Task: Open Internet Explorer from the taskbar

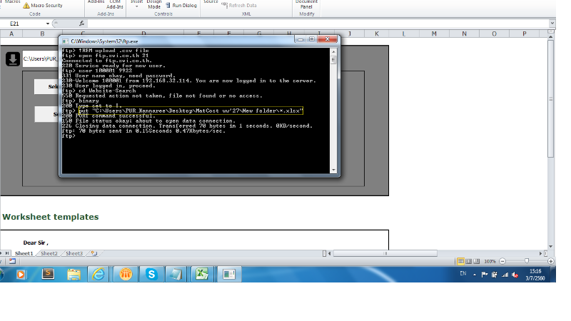Action: pos(99,274)
